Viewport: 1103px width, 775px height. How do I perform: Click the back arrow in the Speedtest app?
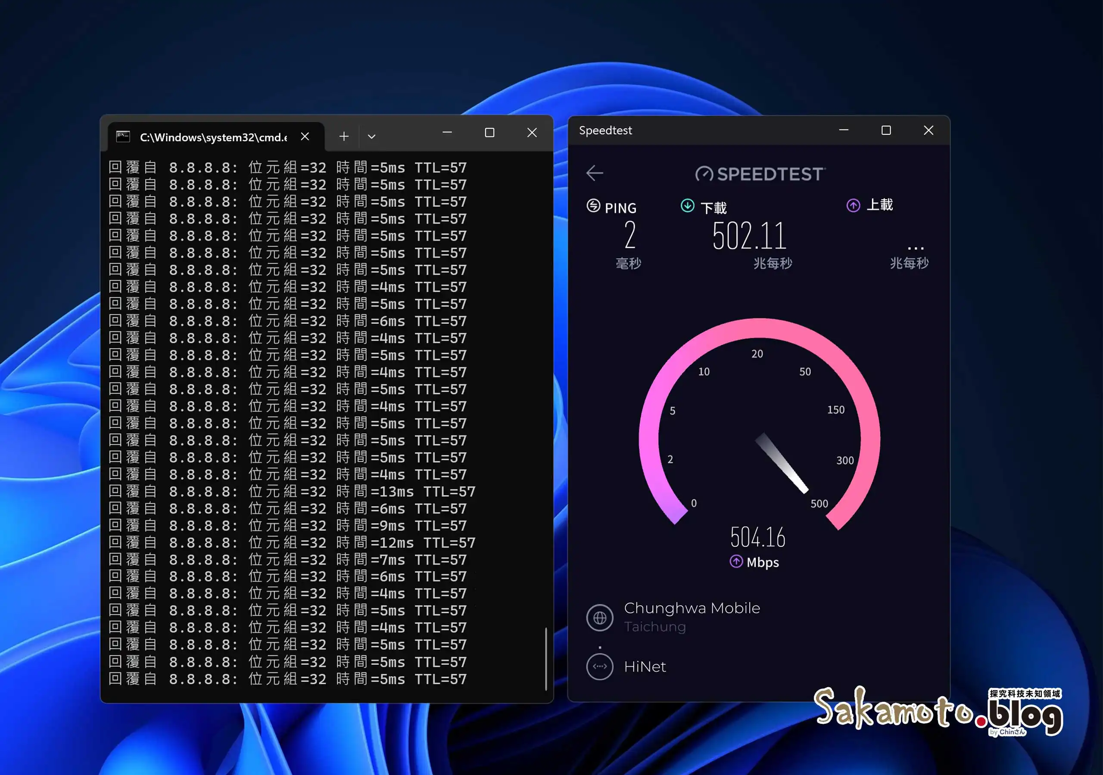click(595, 173)
